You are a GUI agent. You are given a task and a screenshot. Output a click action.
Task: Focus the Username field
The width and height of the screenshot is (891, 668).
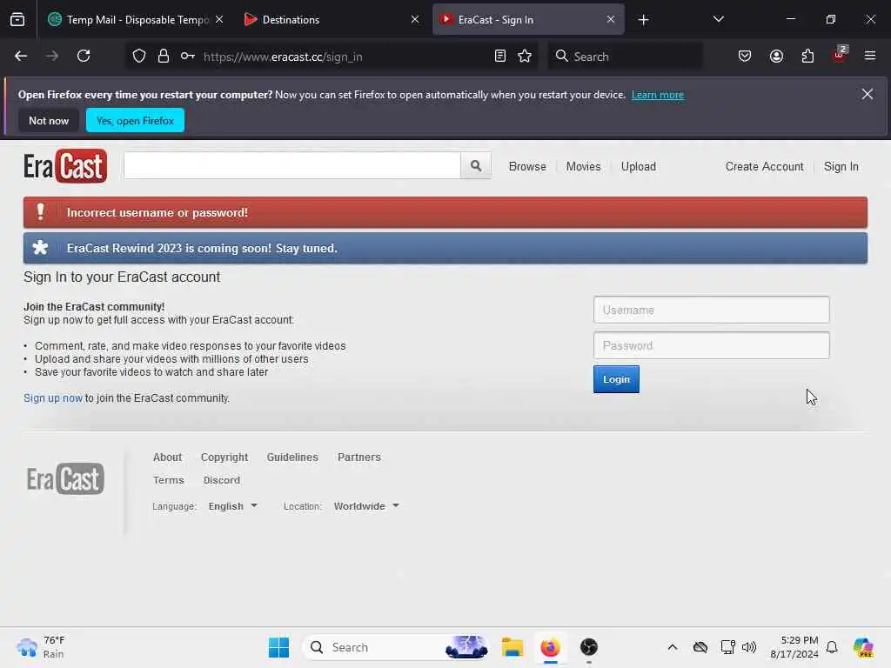coord(712,311)
